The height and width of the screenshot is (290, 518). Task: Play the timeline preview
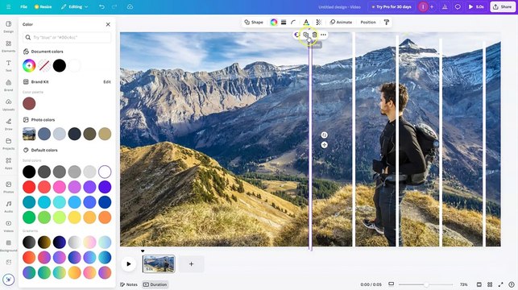(x=129, y=264)
